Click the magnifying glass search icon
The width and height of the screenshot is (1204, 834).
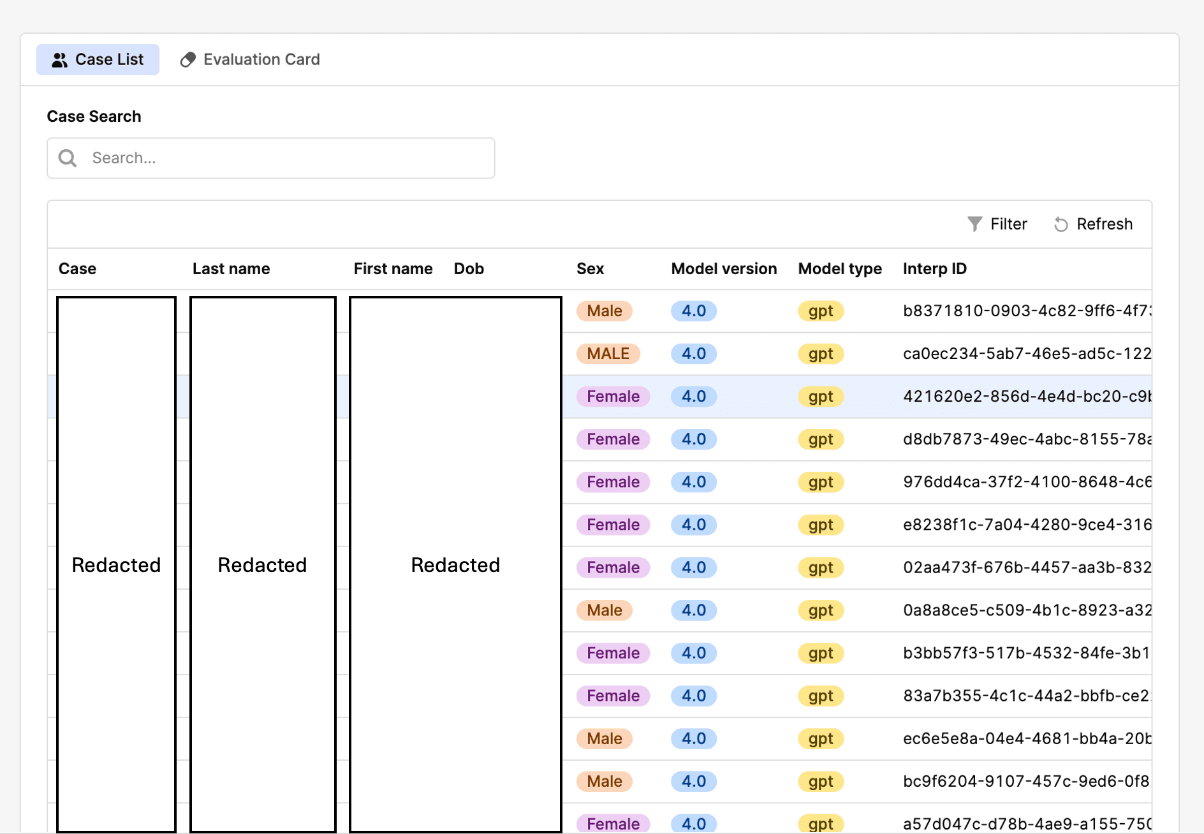click(68, 158)
